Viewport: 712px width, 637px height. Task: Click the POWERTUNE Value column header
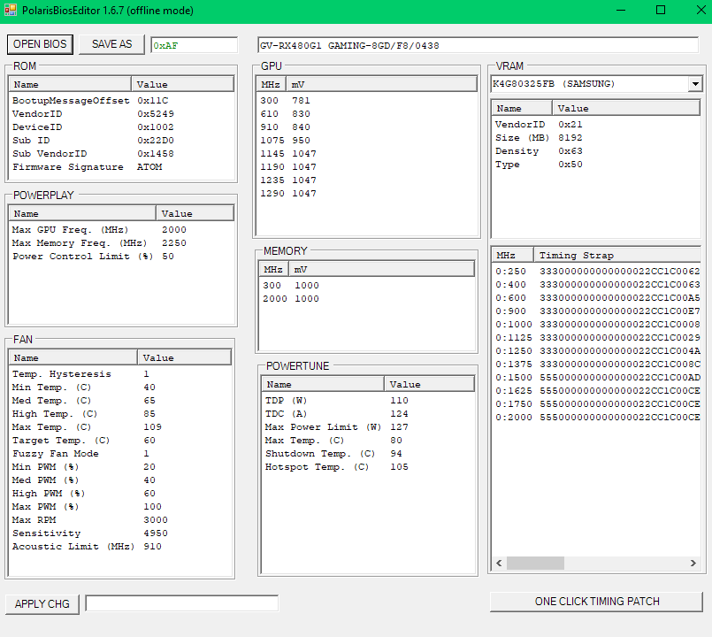coord(429,384)
